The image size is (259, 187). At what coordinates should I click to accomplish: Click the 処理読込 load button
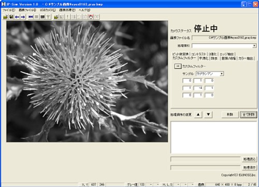(249, 159)
